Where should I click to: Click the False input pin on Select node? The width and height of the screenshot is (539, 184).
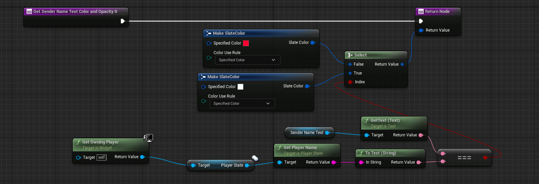[x=350, y=64]
